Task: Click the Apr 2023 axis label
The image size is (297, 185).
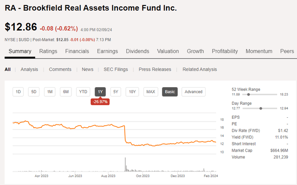Action: [41, 176]
